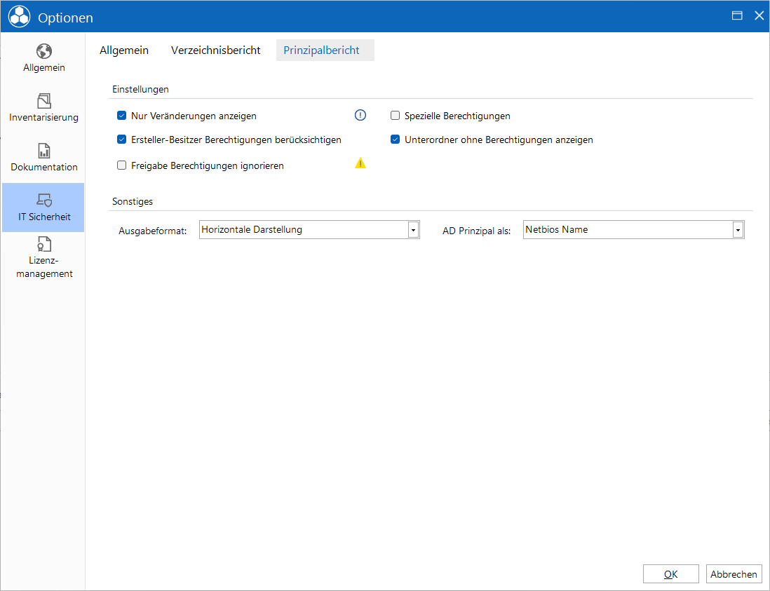Close the Optionen dialog window
770x591 pixels.
pos(759,15)
